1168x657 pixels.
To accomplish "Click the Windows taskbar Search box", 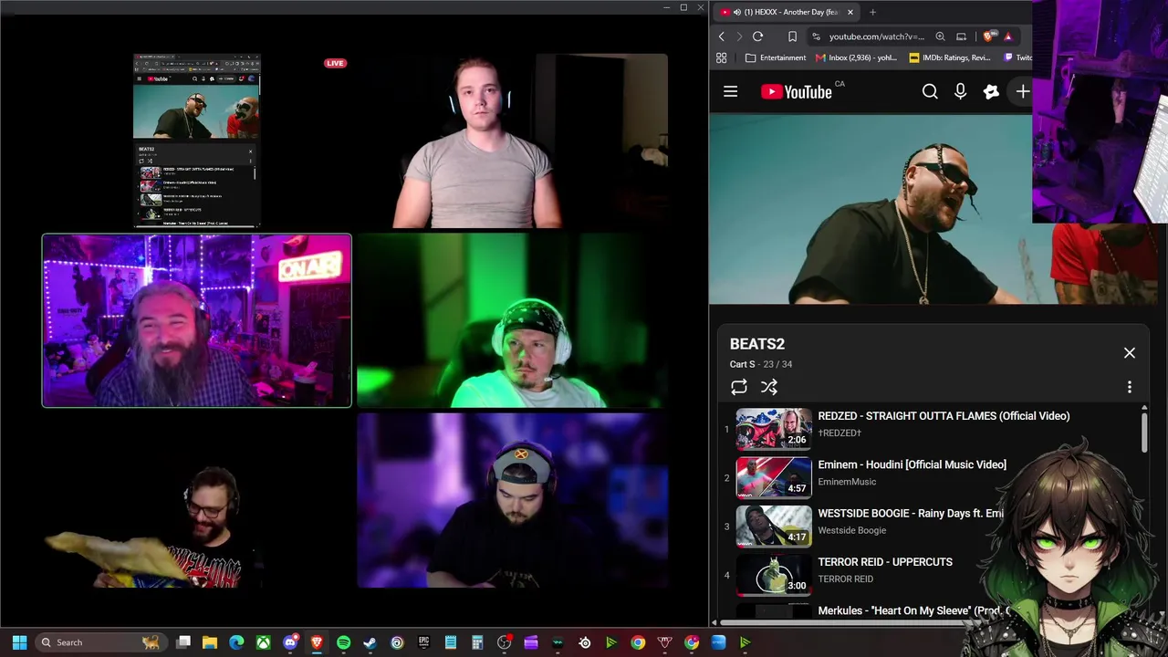I will 100,642.
